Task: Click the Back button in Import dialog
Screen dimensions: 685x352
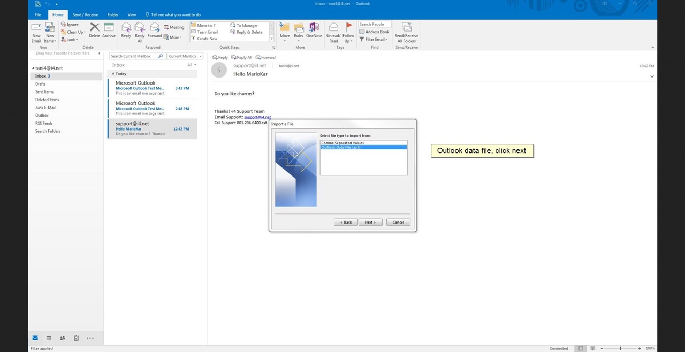Action: pos(346,222)
